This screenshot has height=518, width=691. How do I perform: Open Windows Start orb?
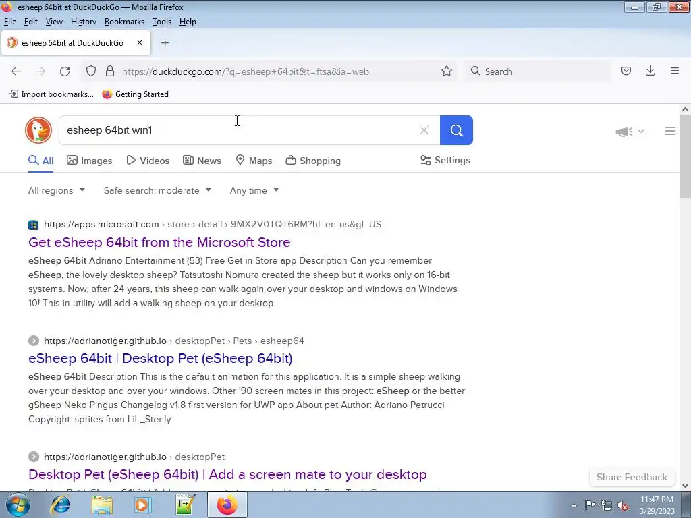point(18,505)
